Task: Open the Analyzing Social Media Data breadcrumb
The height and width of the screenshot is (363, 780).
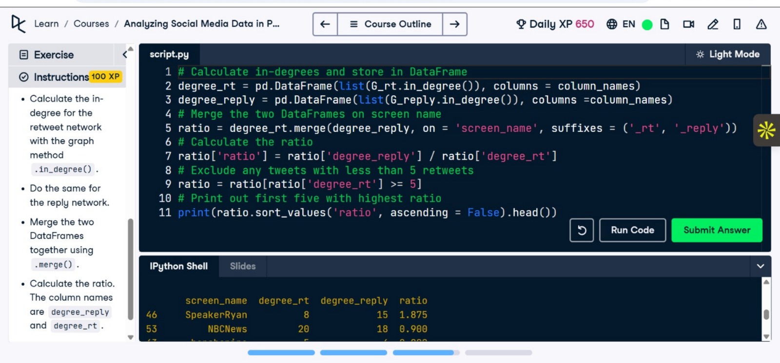Action: tap(201, 24)
